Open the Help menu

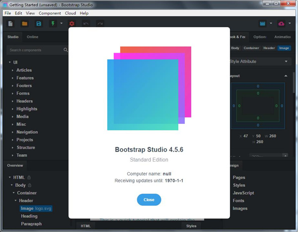(84, 13)
